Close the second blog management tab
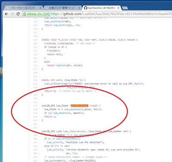This screenshot has height=162, width=172. click(x=79, y=8)
